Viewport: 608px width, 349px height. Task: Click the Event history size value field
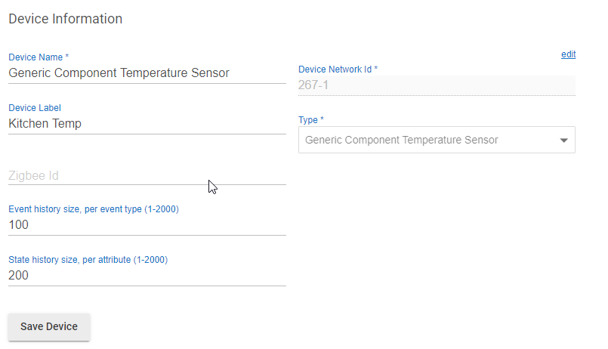click(147, 225)
